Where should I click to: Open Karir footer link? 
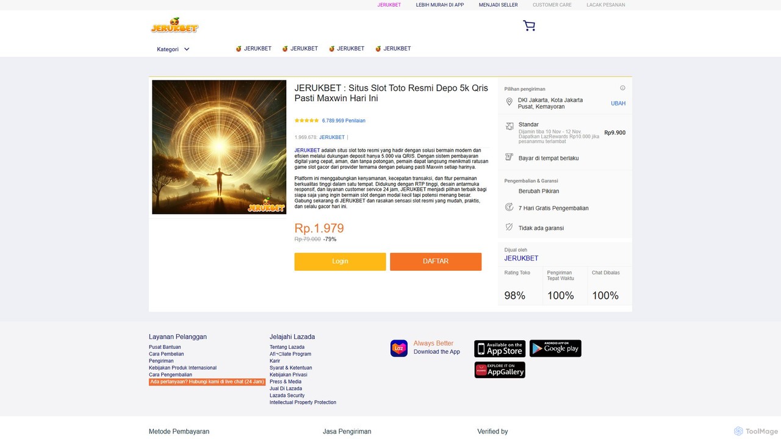pos(275,361)
